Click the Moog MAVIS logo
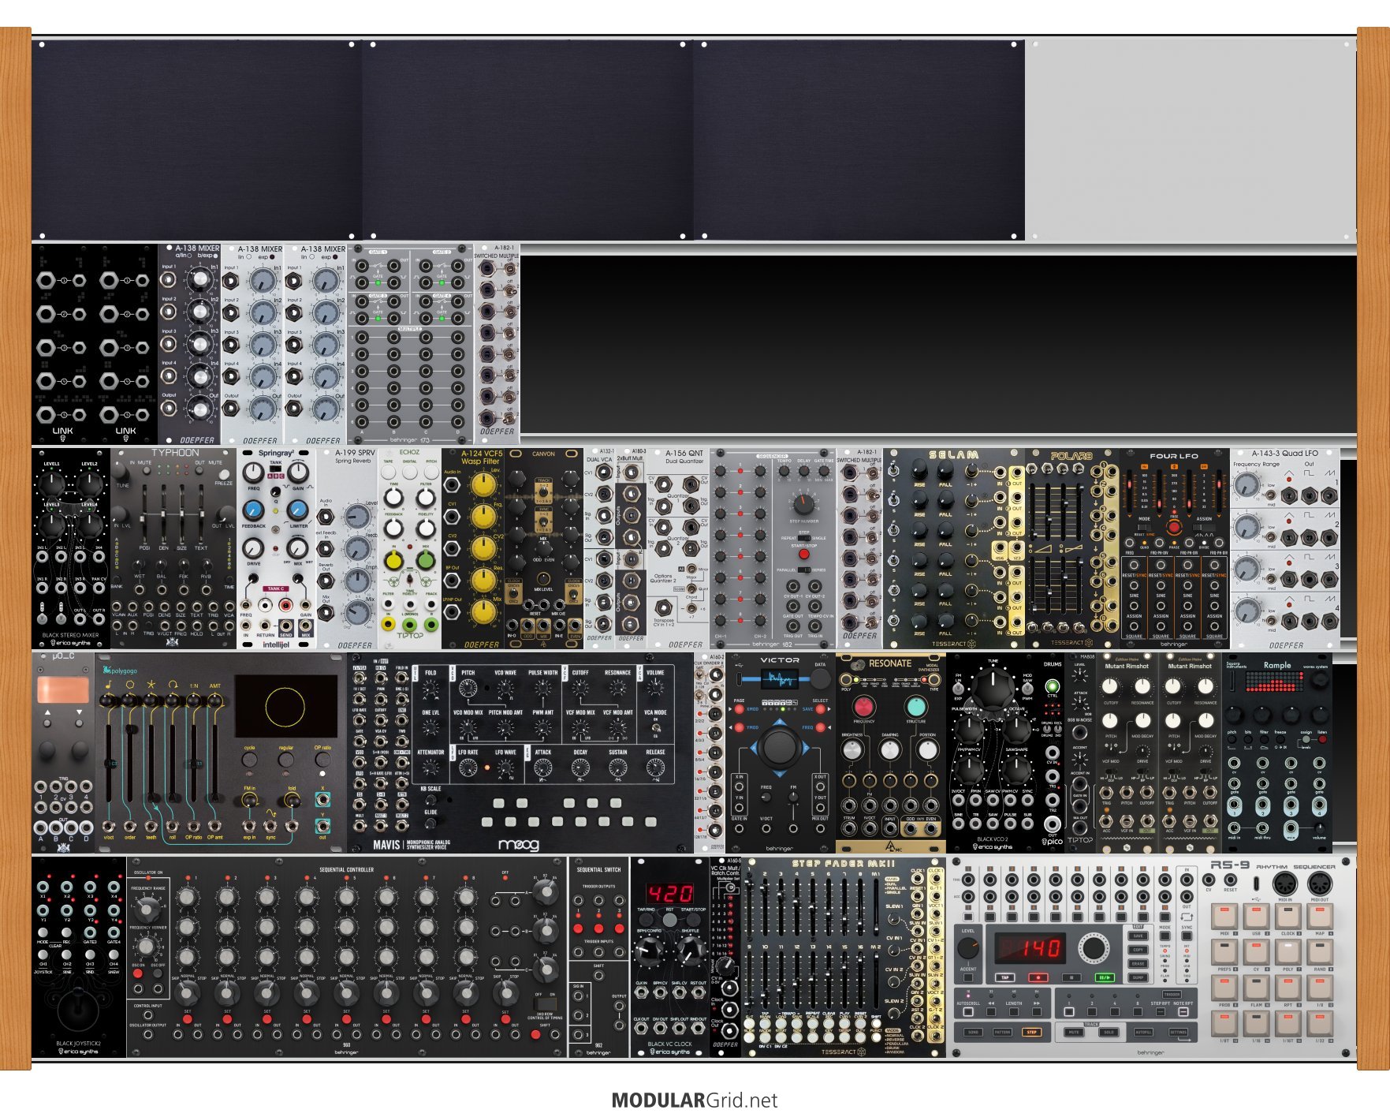 519,844
